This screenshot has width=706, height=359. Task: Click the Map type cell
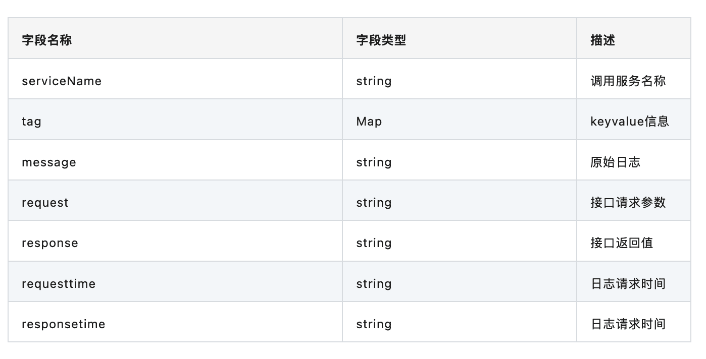click(x=369, y=122)
